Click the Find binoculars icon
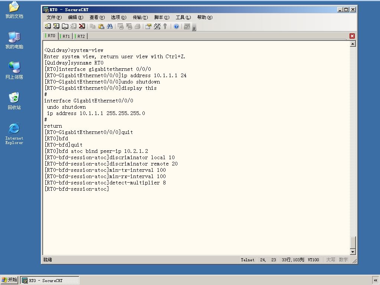The image size is (380, 285). pyautogui.click(x=109, y=26)
